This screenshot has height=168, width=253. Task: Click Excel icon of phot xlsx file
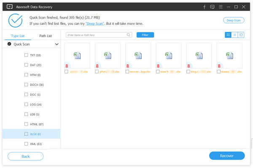coord(108,55)
